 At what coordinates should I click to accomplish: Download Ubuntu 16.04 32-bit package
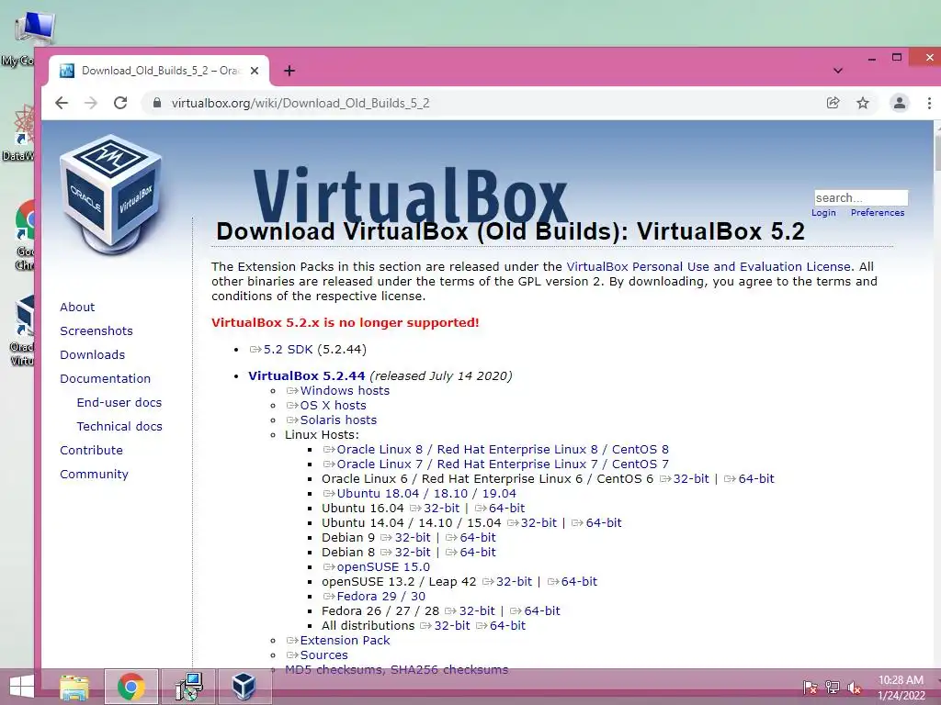(435, 509)
